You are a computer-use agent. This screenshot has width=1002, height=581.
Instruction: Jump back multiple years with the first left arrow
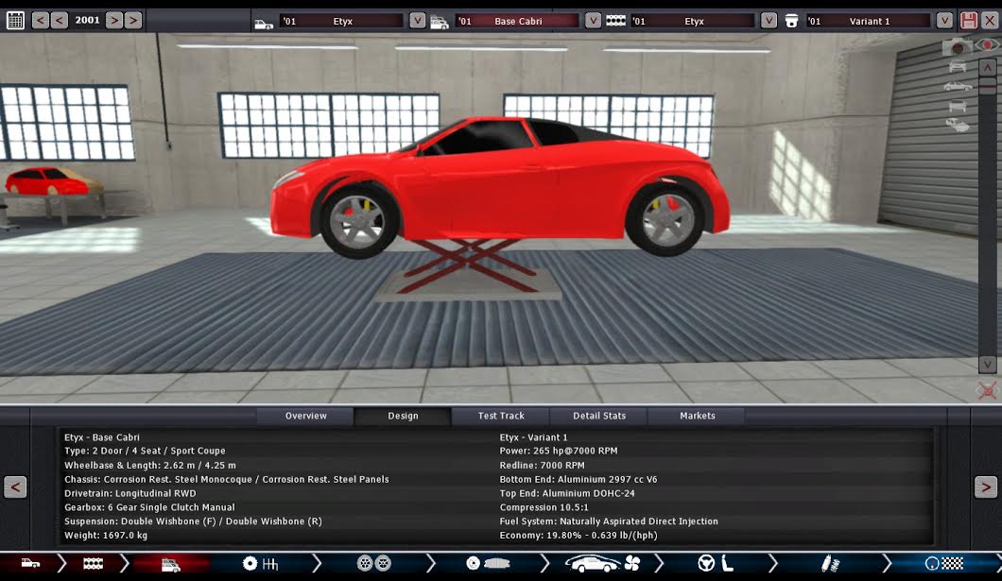(41, 21)
